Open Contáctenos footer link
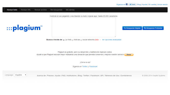 [x=126, y=75]
